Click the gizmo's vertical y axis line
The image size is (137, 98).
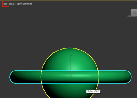[71, 66]
